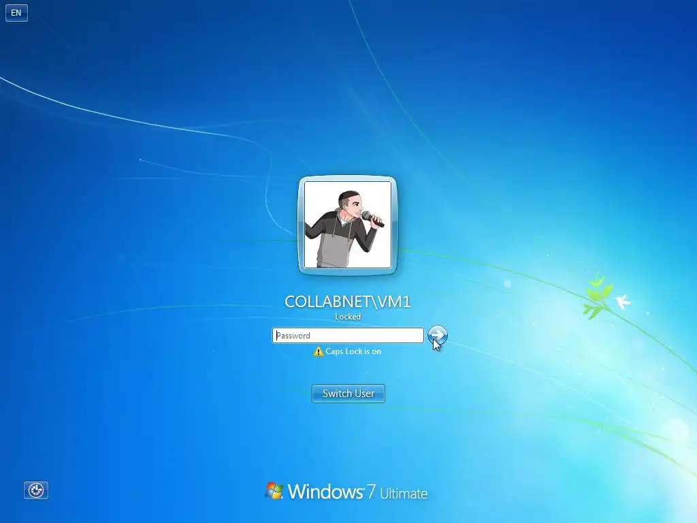Click the 'Locked' status text
This screenshot has height=523, width=697.
click(348, 317)
